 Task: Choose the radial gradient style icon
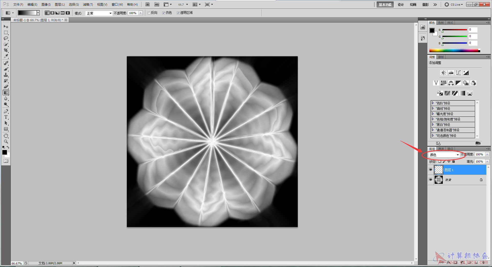pos(52,13)
